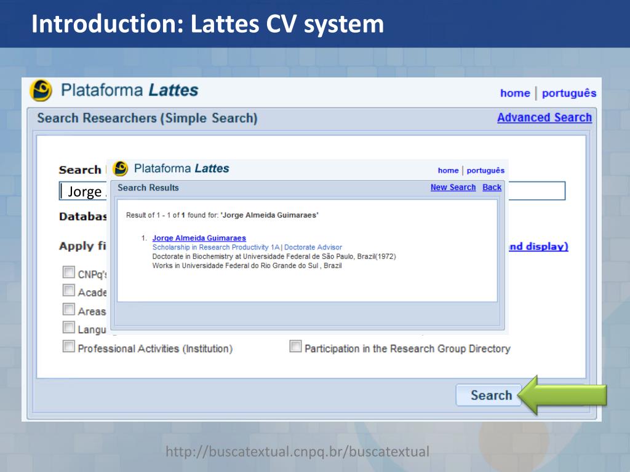Enable the Acade filter checkbox
The height and width of the screenshot is (472, 630).
[x=69, y=290]
